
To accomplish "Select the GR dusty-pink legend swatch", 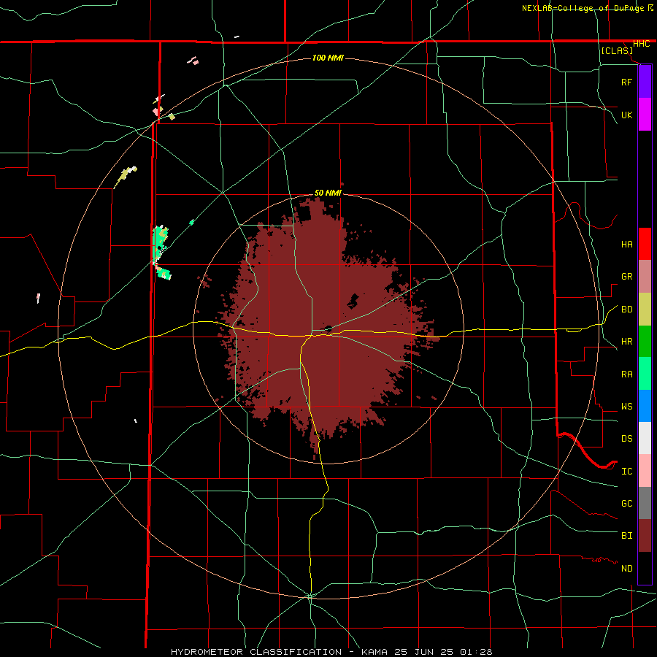I will tap(645, 276).
